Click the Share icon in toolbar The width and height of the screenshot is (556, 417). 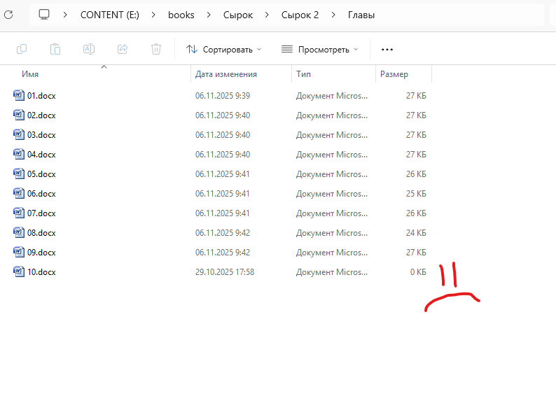tap(123, 49)
